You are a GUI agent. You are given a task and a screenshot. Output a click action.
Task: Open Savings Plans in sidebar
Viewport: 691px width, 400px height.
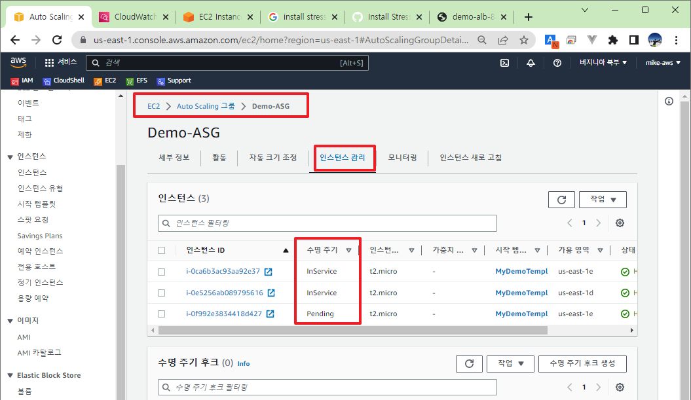click(40, 236)
